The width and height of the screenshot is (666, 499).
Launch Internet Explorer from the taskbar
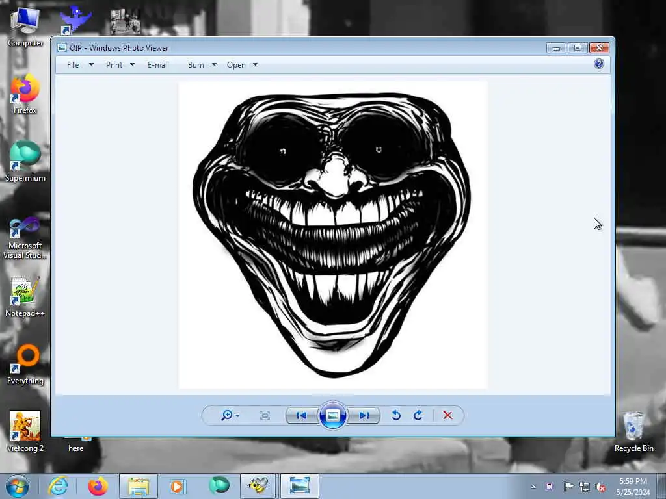click(58, 486)
